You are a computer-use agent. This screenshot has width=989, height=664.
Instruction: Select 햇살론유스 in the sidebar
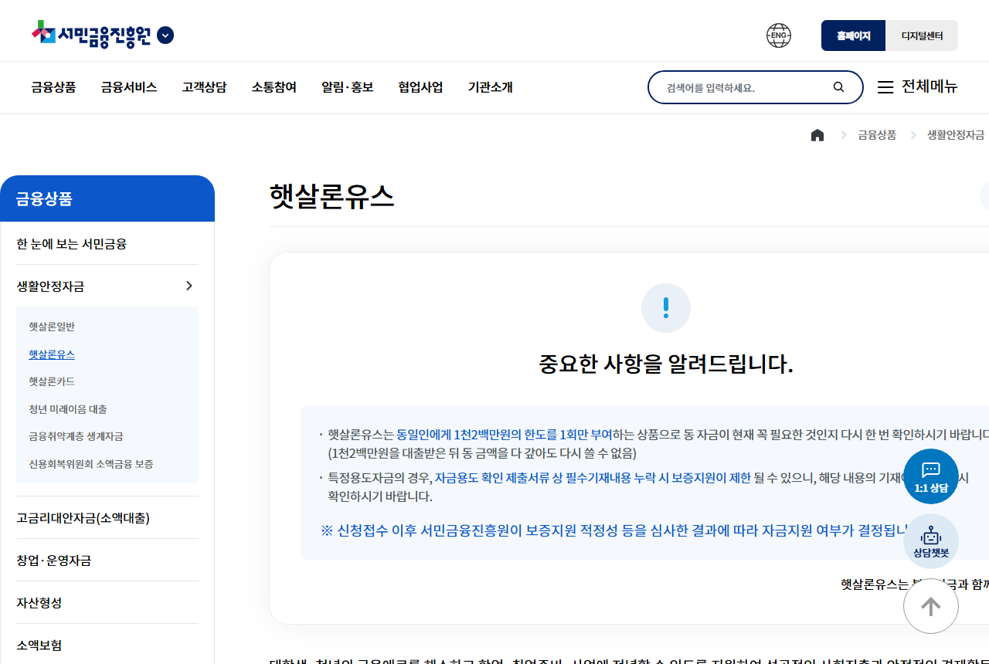pos(52,354)
